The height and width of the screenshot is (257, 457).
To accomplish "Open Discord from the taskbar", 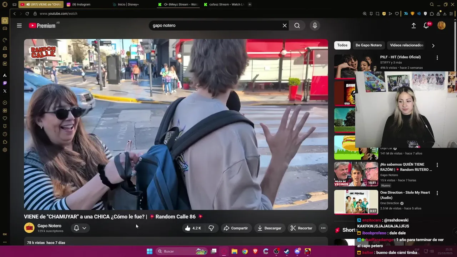I will point(297,251).
